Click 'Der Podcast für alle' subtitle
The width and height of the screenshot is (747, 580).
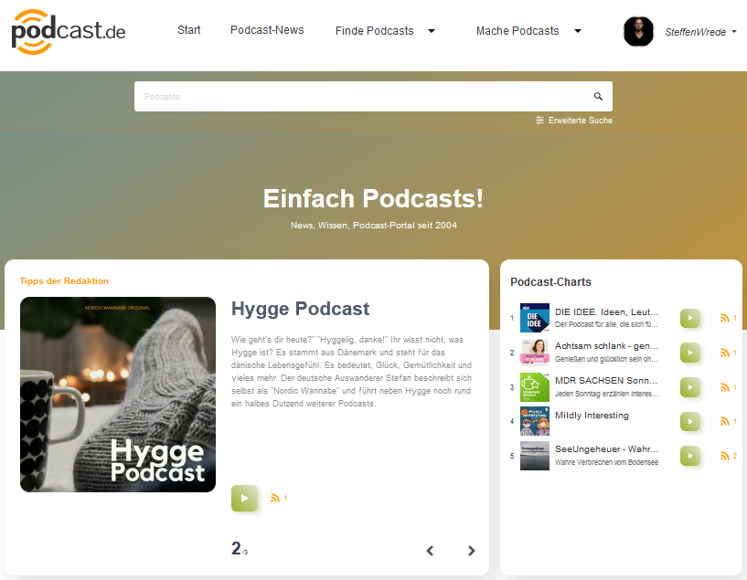click(x=606, y=324)
